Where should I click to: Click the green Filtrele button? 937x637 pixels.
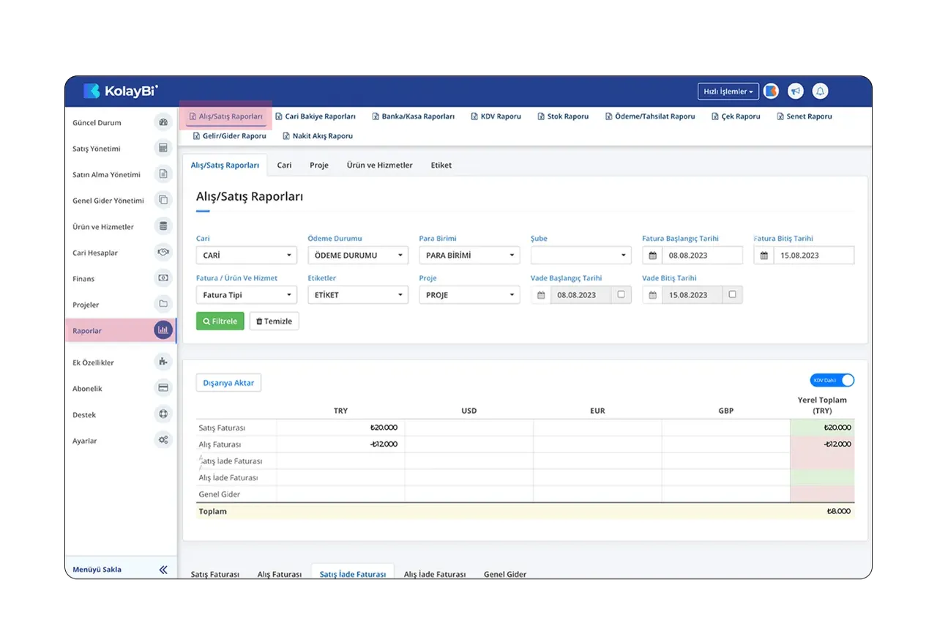point(220,321)
